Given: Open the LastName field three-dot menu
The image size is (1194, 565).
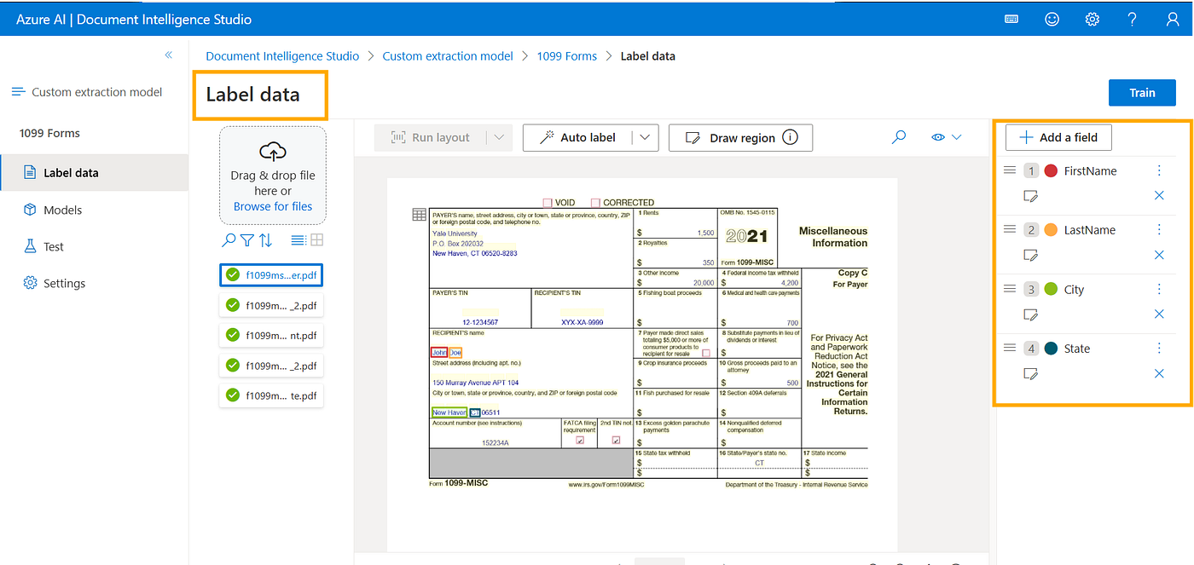Looking at the screenshot, I should (x=1159, y=229).
